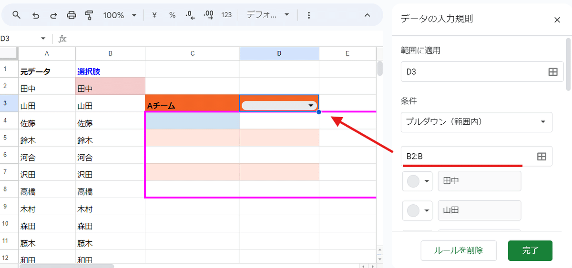Select column A header
Viewport: 572px width, 268px height.
point(47,53)
